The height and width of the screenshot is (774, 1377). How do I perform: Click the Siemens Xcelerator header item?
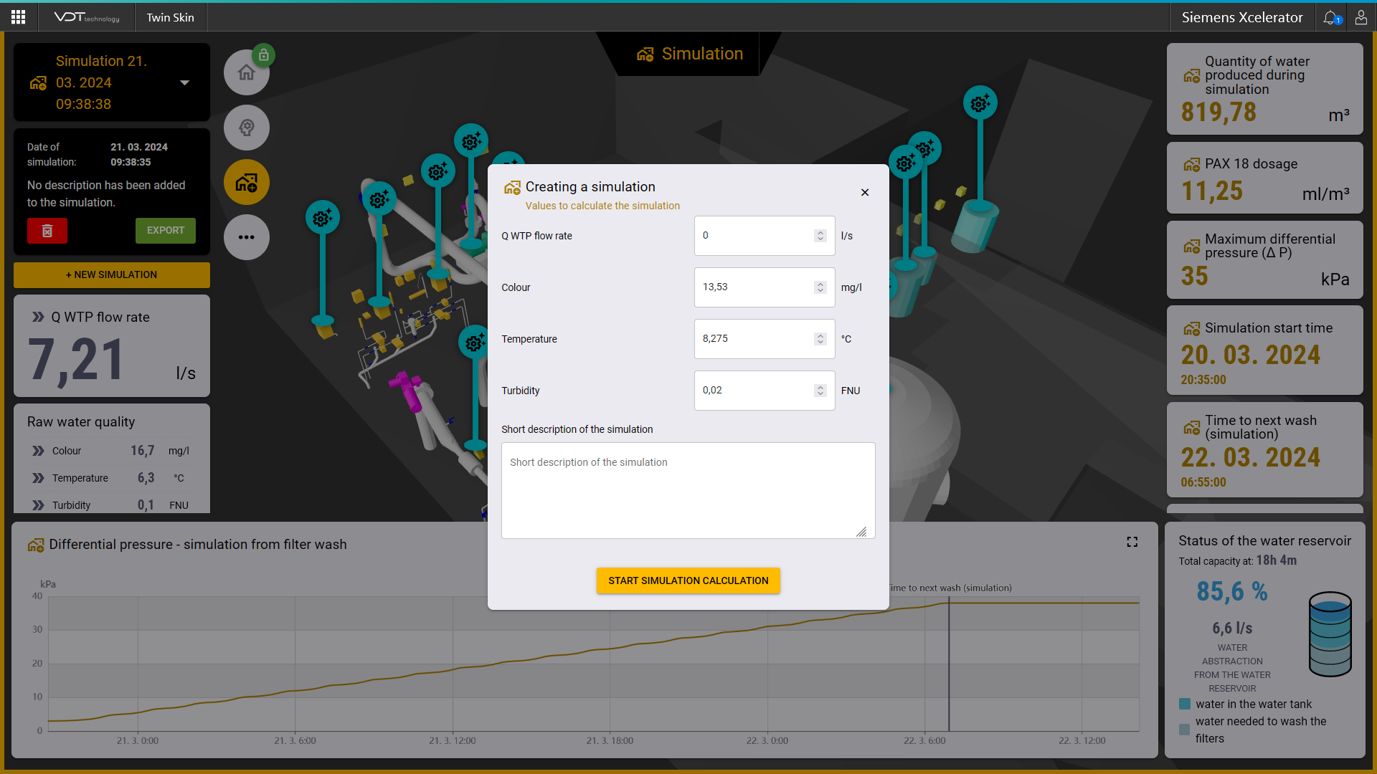click(1241, 17)
